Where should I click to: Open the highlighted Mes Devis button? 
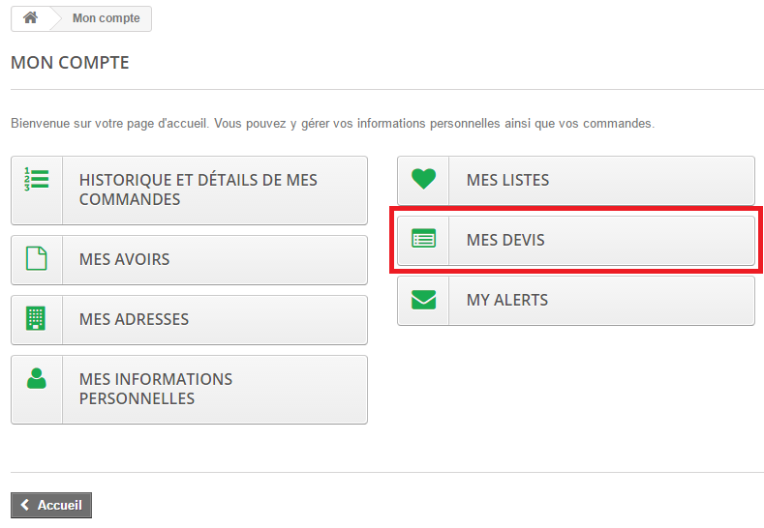(x=576, y=241)
